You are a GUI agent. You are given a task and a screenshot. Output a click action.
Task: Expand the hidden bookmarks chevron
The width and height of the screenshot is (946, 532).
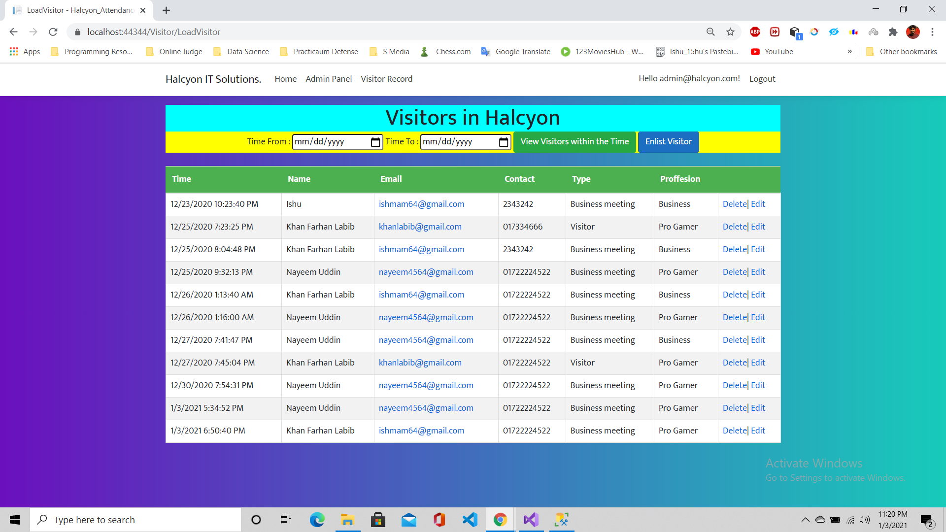[x=849, y=51]
